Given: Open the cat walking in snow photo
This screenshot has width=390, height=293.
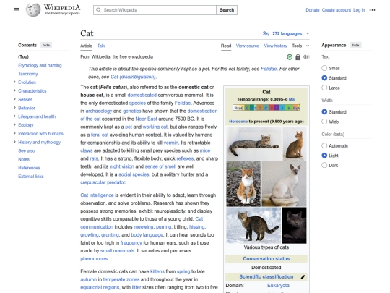Looking at the screenshot, I should click(253, 225).
